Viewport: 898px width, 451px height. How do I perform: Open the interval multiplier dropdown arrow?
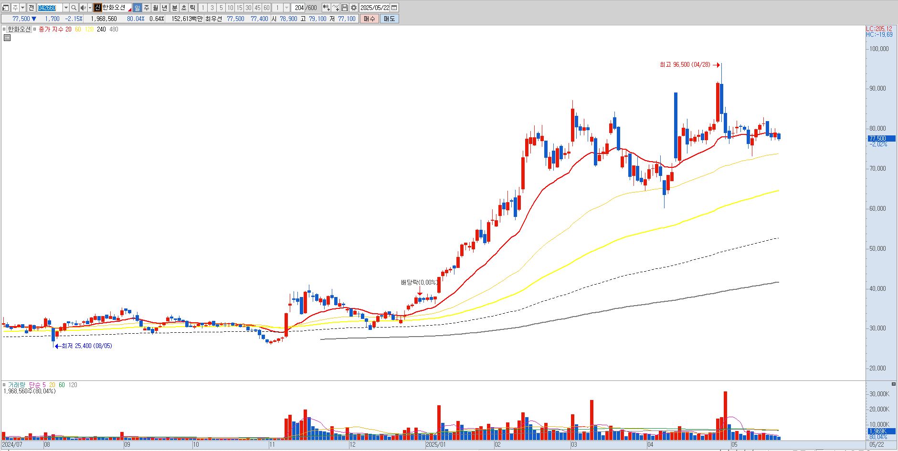(x=286, y=8)
